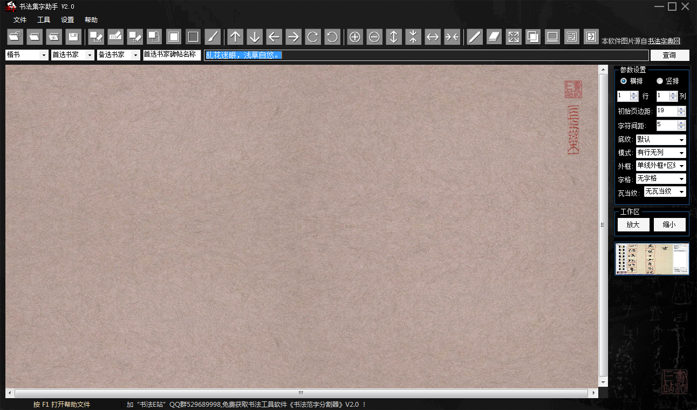Select the 竖排 vertical layout radio button
This screenshot has height=410, width=697.
pyautogui.click(x=659, y=81)
